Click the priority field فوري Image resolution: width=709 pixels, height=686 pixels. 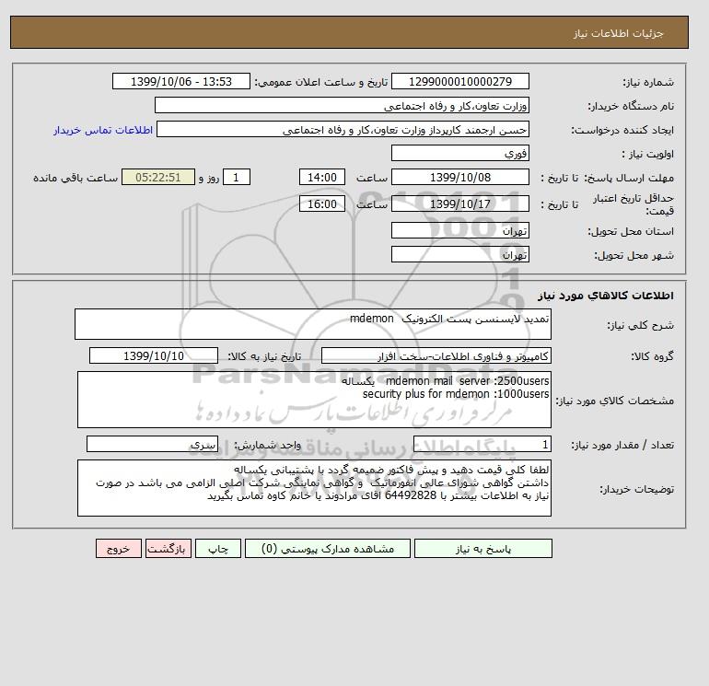point(459,153)
